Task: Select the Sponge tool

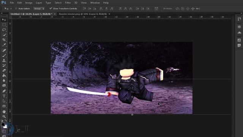Action: click(x=4, y=86)
